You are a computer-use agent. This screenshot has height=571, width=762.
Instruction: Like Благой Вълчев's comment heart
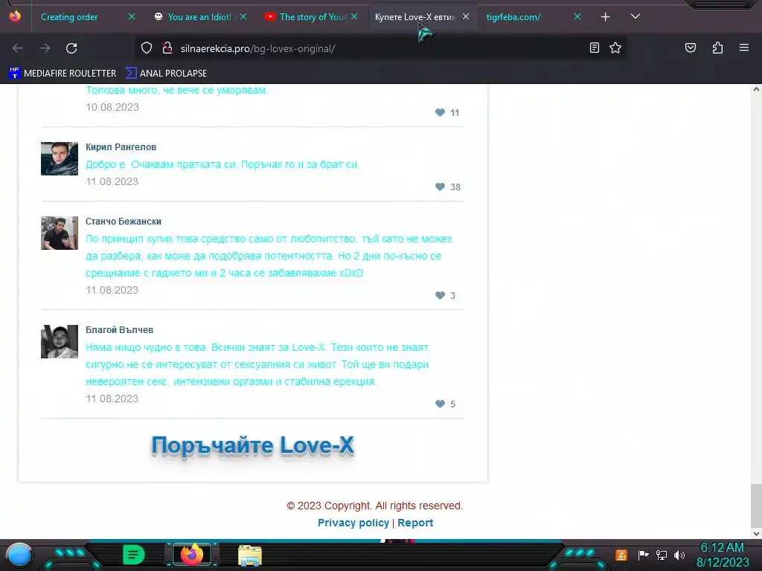440,404
